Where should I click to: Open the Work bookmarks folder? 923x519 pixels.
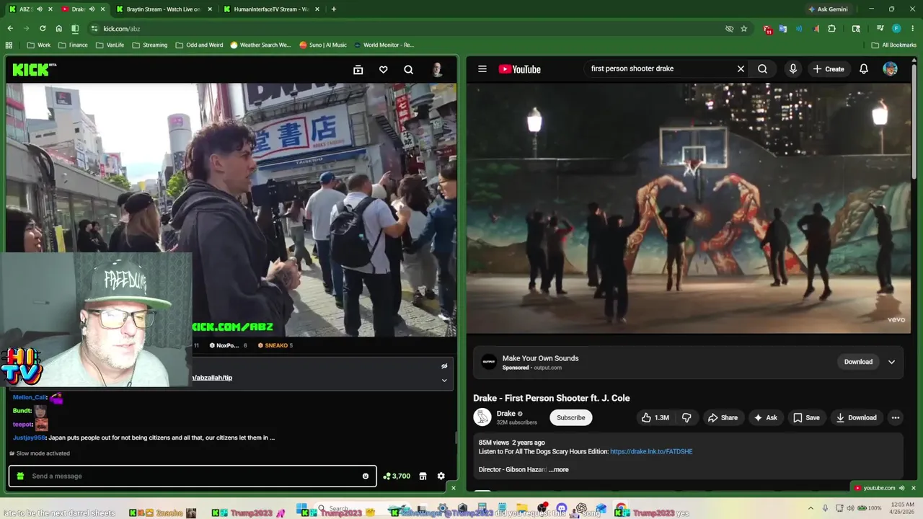(39, 45)
